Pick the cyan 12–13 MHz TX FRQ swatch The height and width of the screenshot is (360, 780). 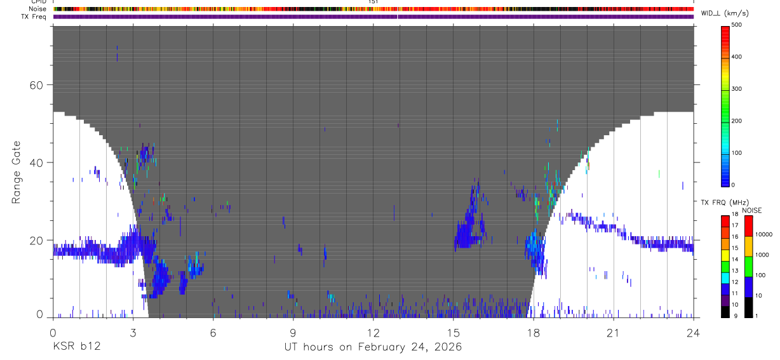tap(725, 278)
